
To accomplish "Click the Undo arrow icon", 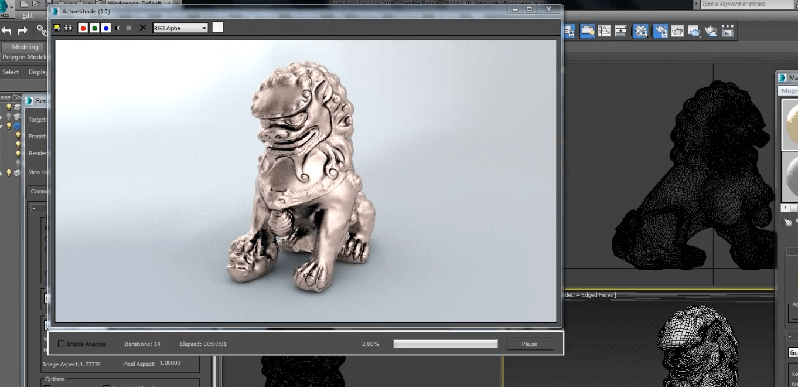I will 6,30.
